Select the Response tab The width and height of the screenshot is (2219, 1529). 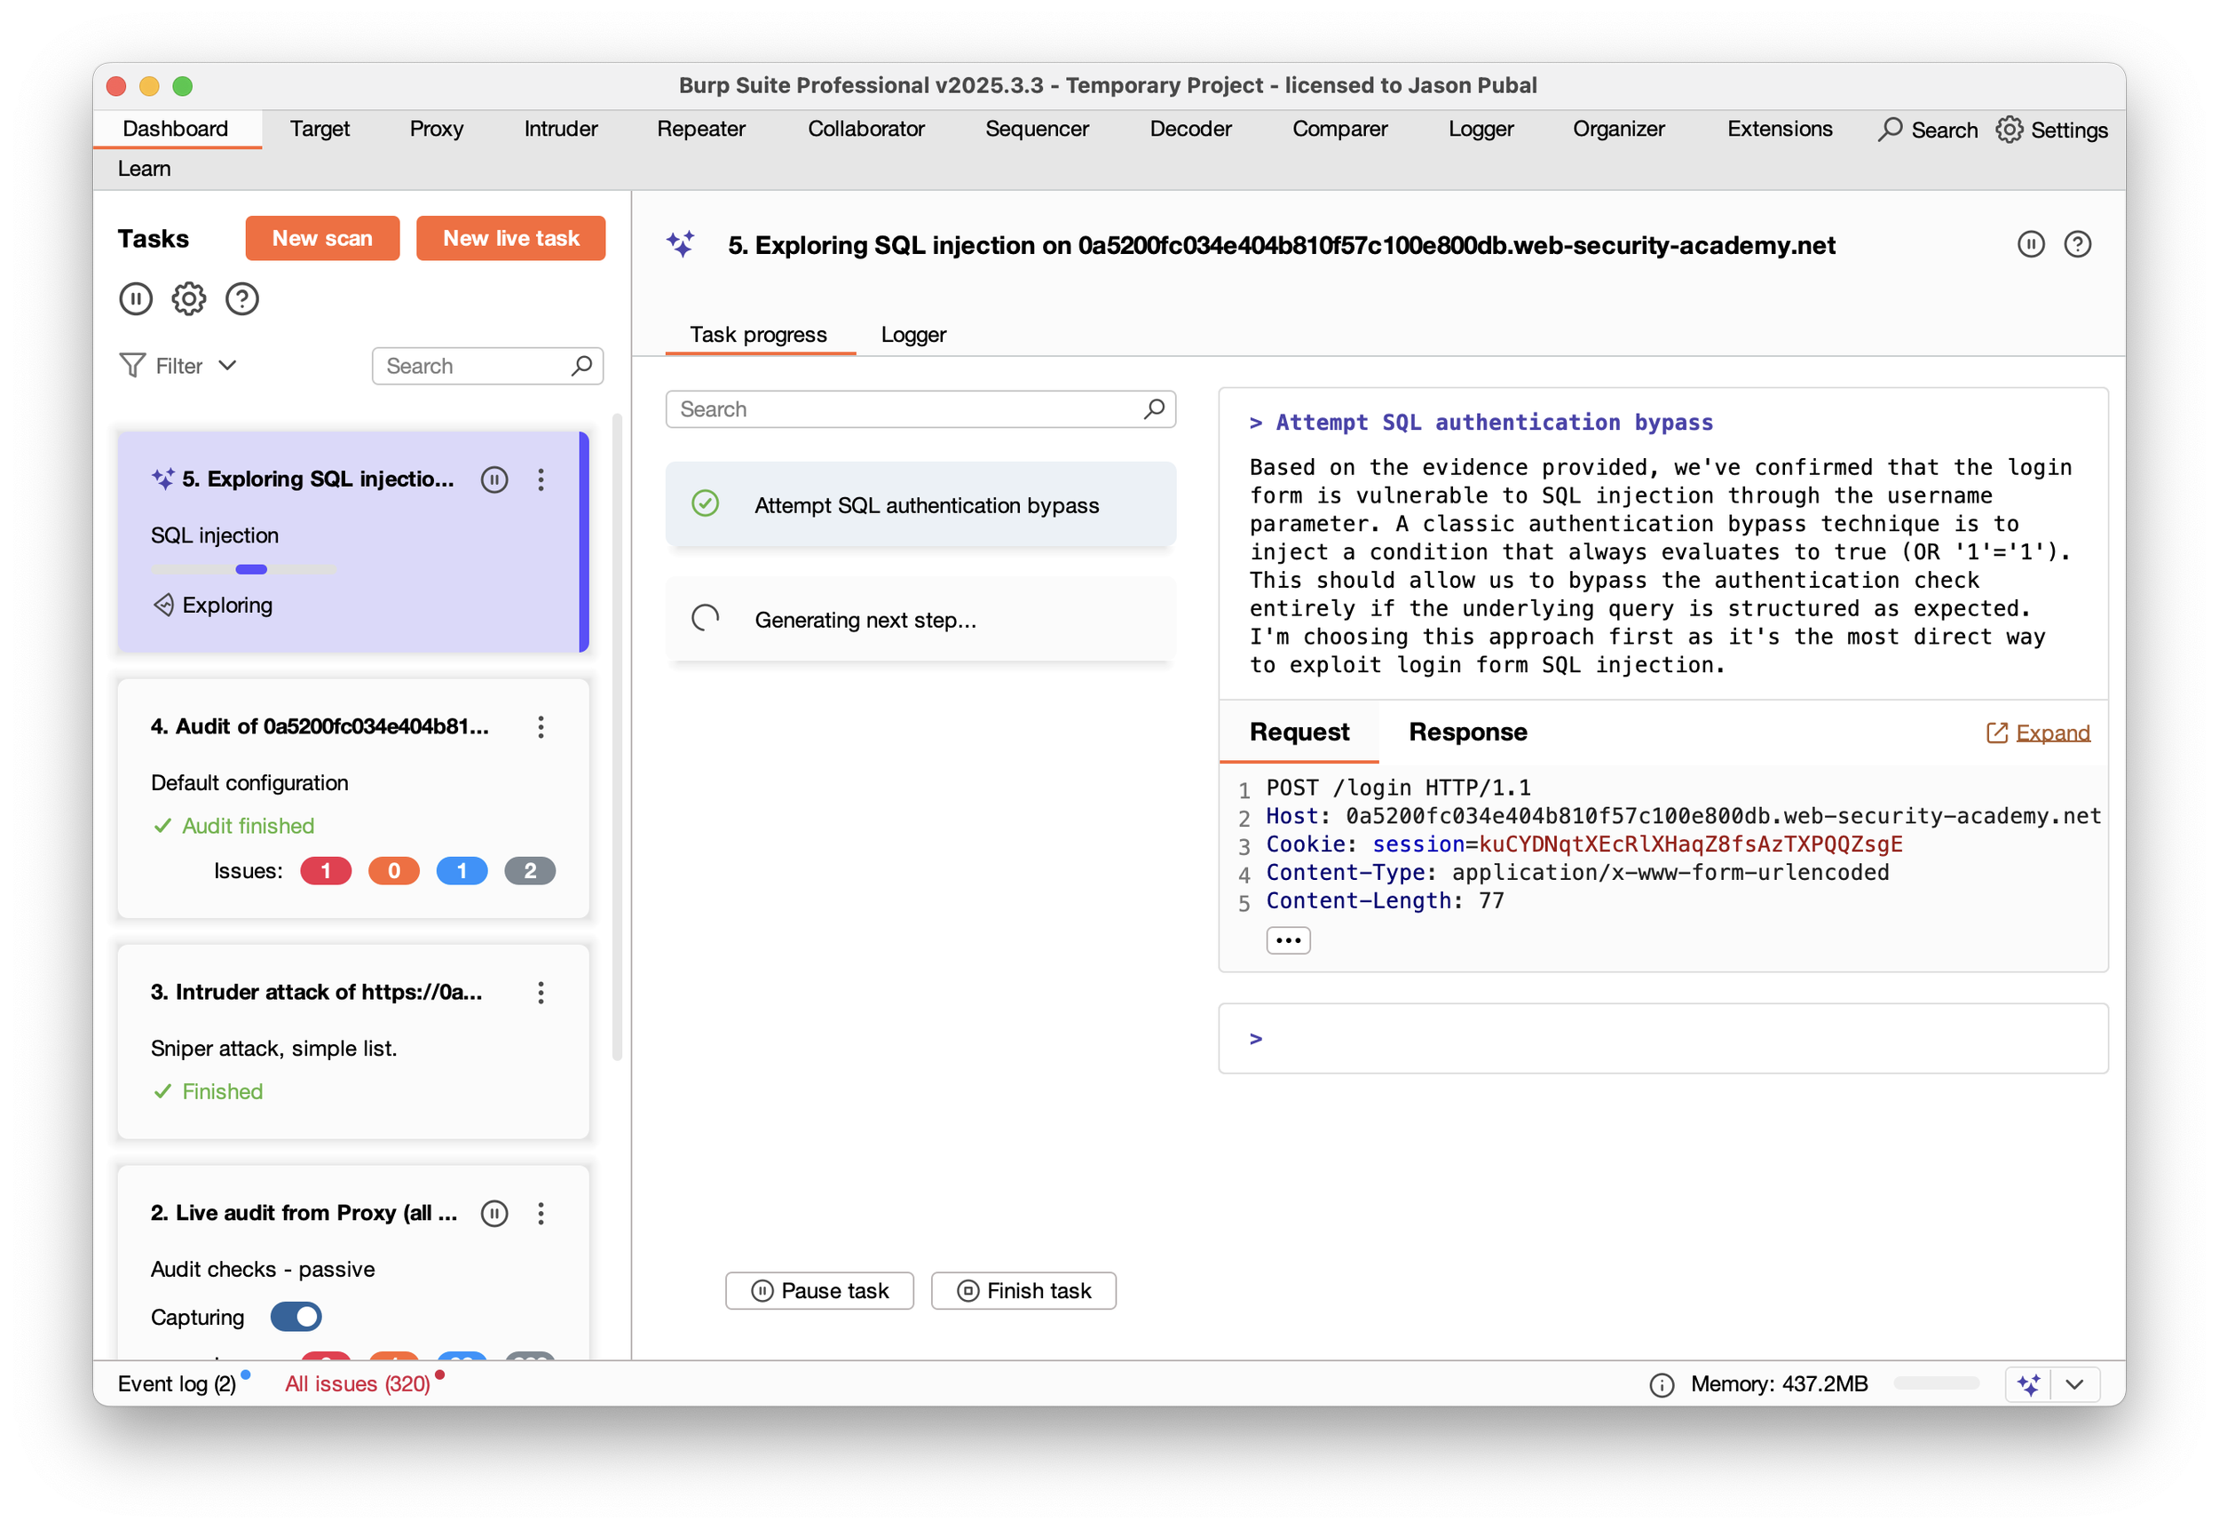(x=1467, y=733)
